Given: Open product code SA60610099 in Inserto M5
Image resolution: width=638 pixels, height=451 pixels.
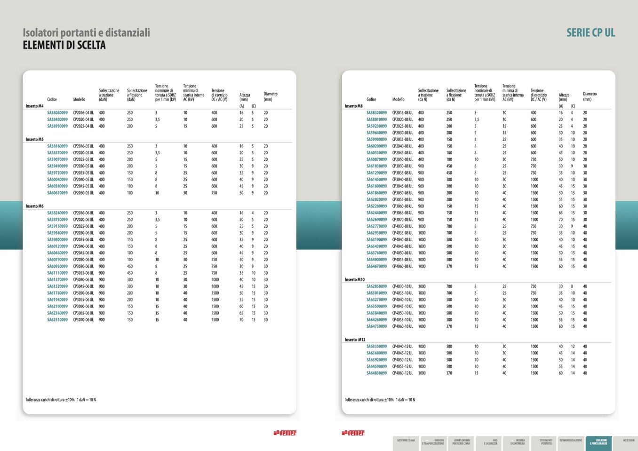Looking at the screenshot, I should coord(57,193).
